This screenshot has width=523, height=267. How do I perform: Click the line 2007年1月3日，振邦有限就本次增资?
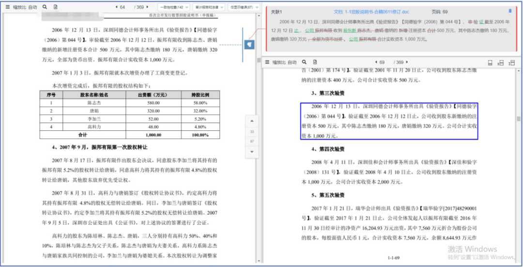click(120, 73)
